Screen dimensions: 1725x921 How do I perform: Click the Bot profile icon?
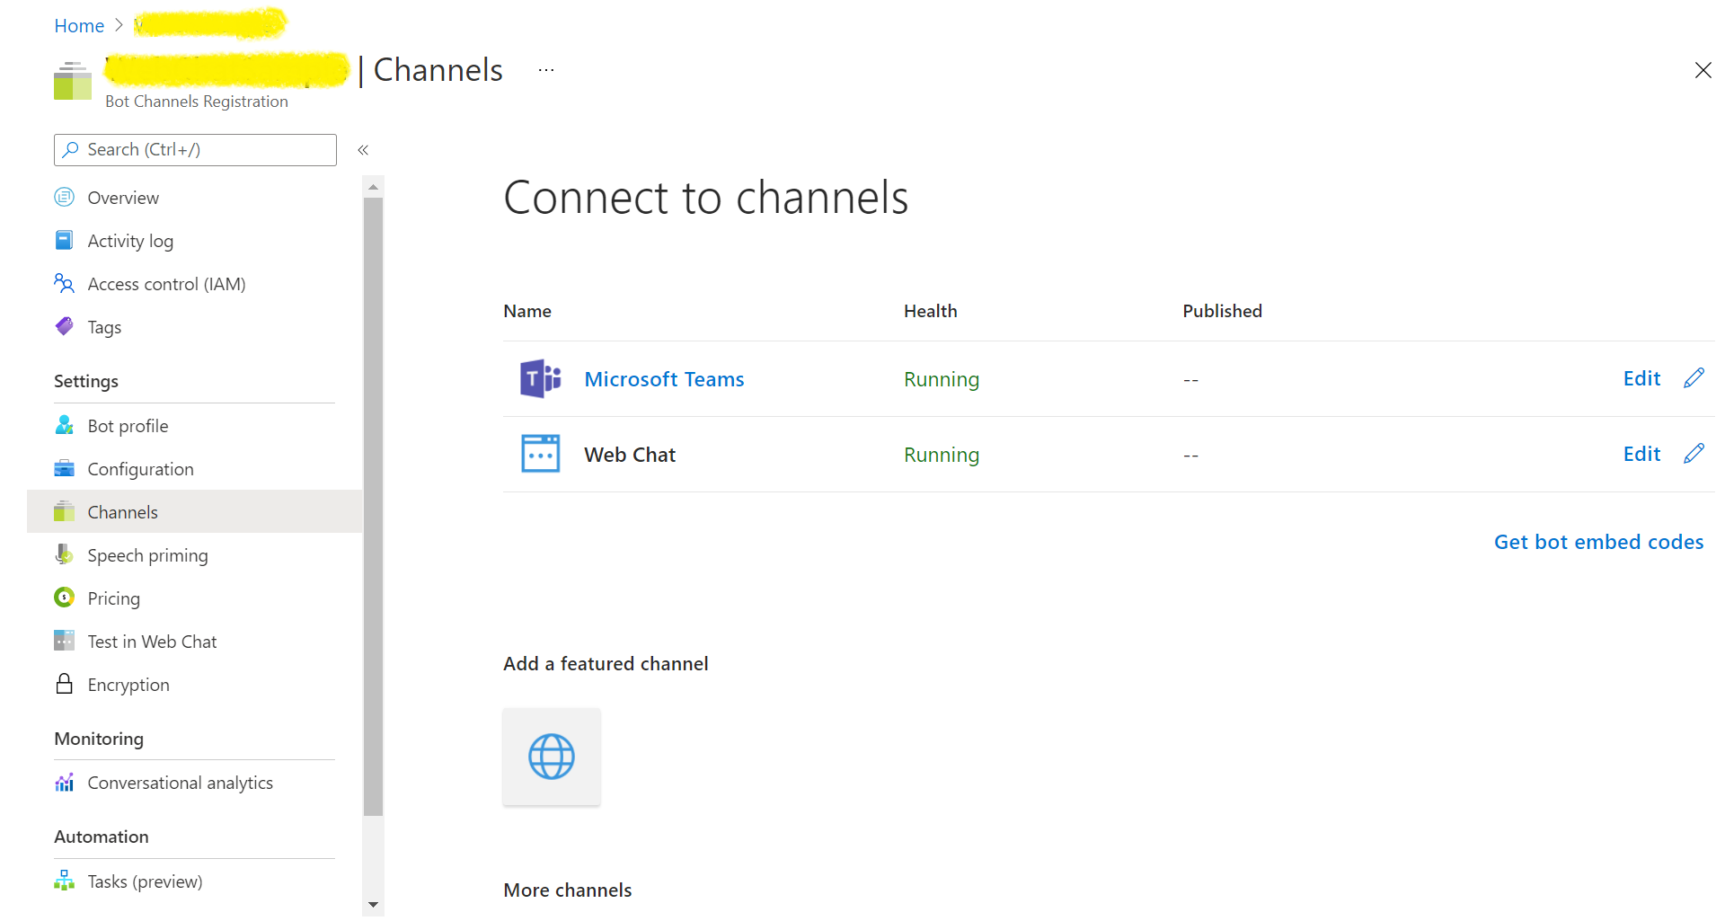pyautogui.click(x=64, y=425)
